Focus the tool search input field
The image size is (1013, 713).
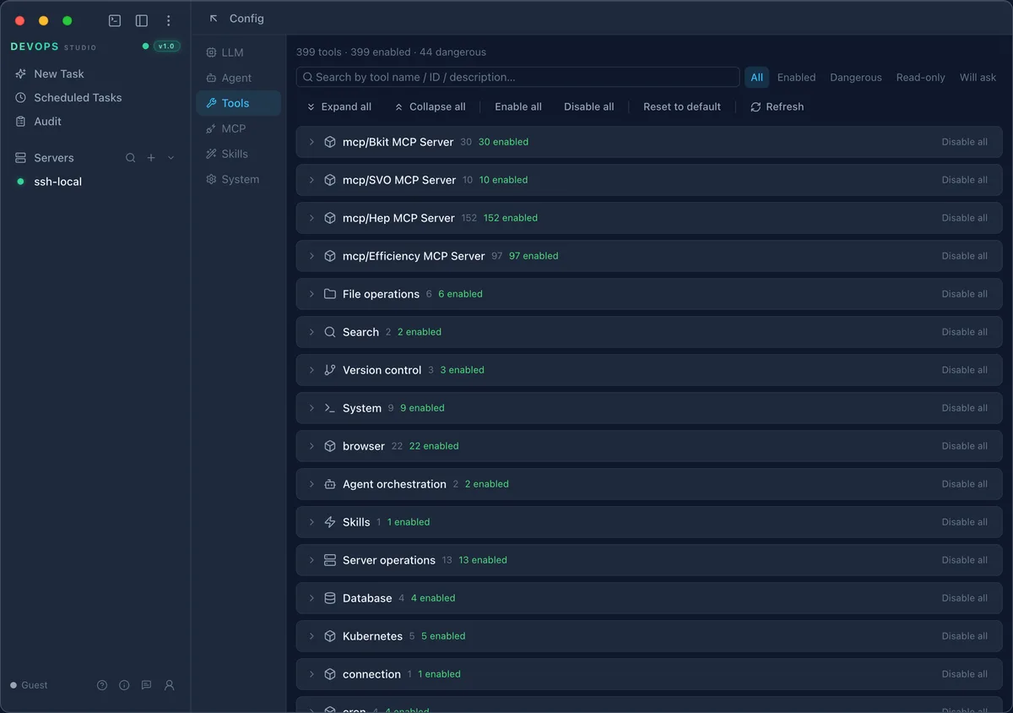(x=517, y=77)
